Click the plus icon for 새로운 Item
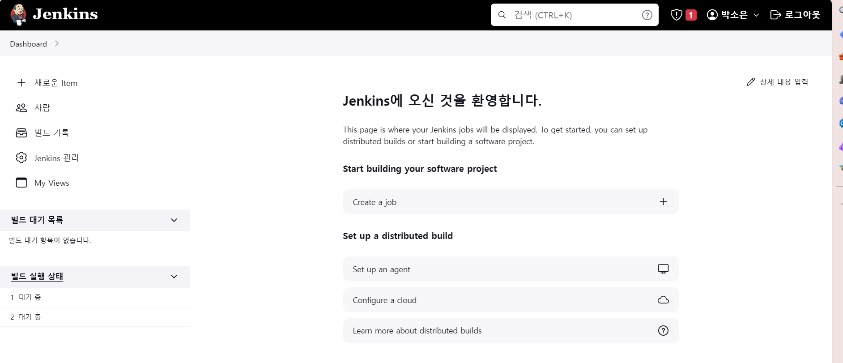 coord(21,83)
